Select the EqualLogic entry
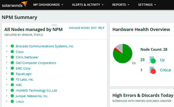 coord(24,74)
